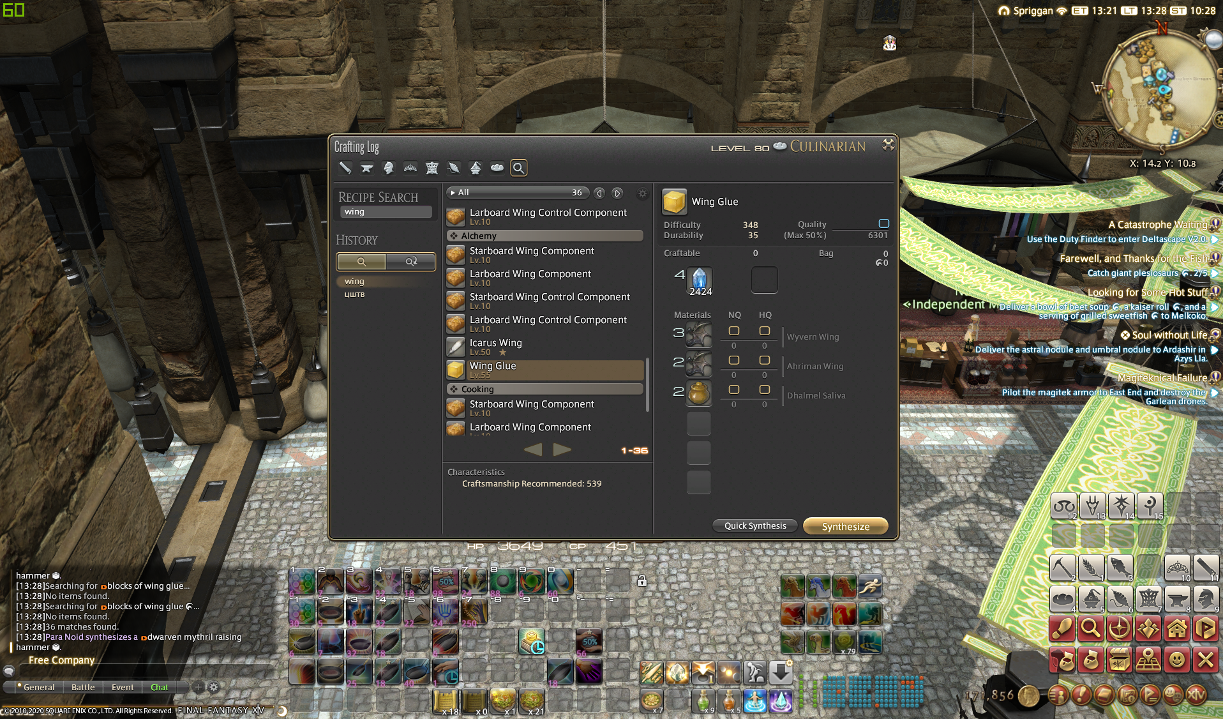Screen dimensions: 1223x719
Task: Click the Sprint running icon on hotbar
Action: (869, 585)
